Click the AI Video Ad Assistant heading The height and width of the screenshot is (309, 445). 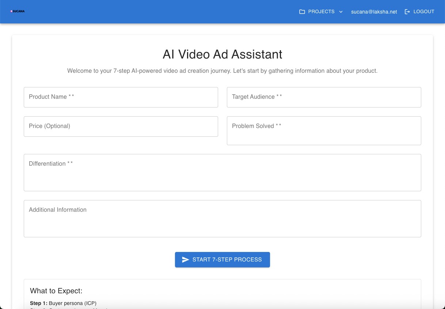222,54
